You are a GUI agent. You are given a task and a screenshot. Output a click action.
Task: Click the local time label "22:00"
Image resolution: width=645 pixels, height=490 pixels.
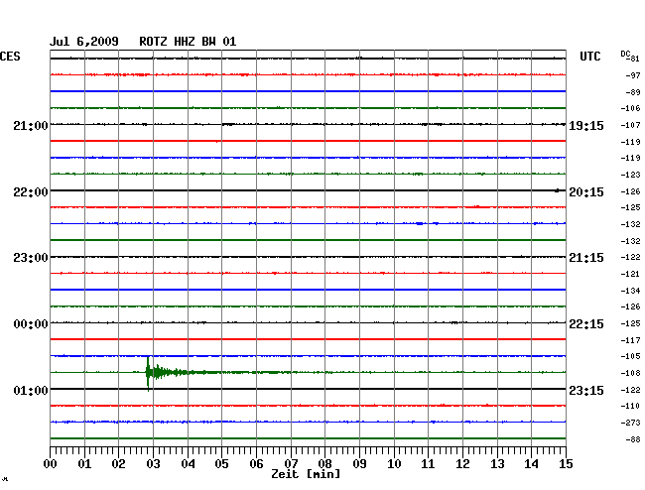tap(31, 192)
